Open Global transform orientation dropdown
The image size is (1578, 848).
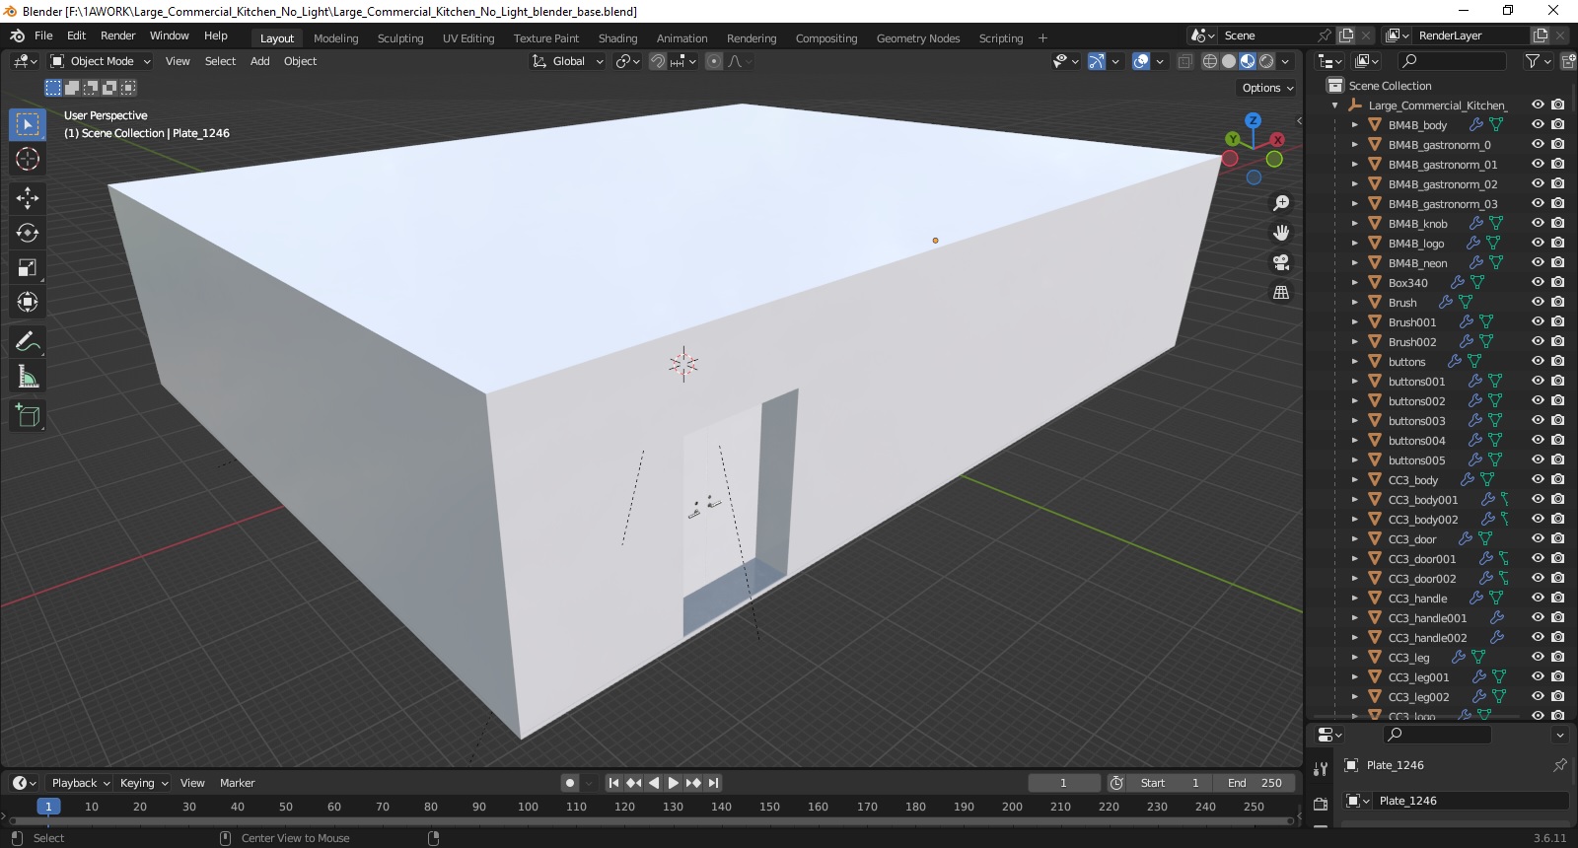click(x=567, y=61)
